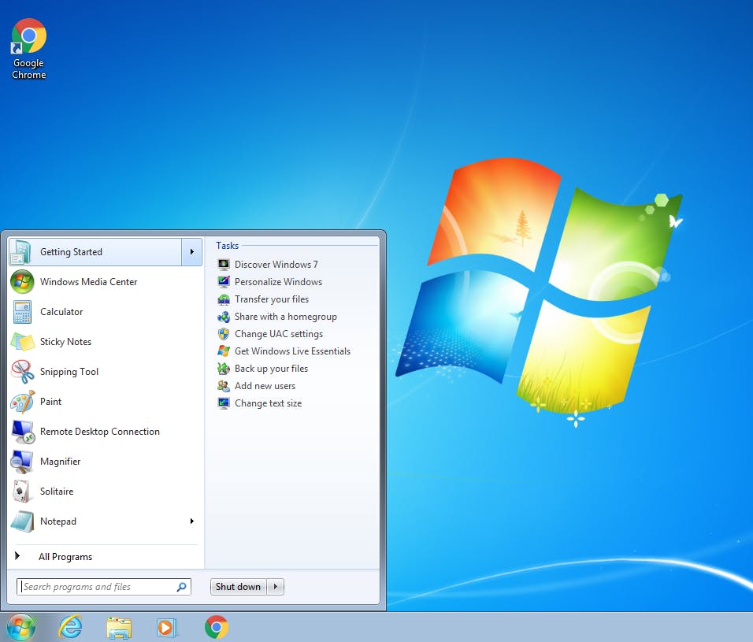Open the Magnifier
The height and width of the screenshot is (642, 753).
tap(59, 462)
